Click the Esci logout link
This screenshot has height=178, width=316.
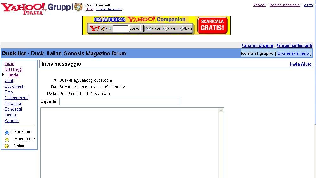90,9
